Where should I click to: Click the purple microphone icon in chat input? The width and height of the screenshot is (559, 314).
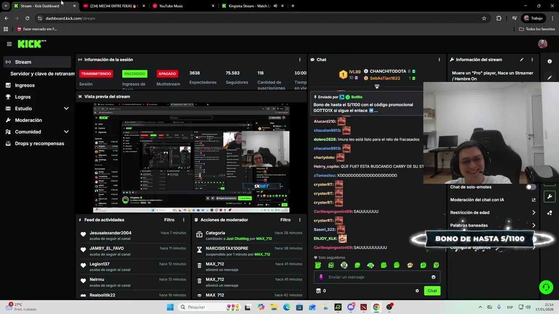(x=321, y=277)
